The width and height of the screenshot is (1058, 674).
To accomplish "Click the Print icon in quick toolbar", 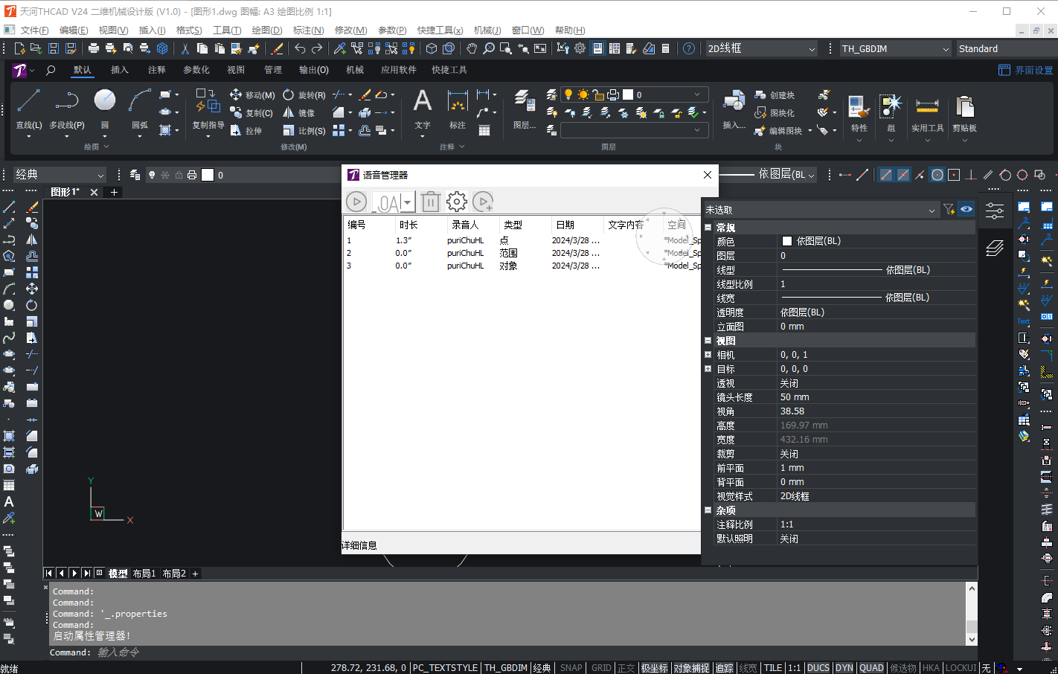I will click(94, 48).
